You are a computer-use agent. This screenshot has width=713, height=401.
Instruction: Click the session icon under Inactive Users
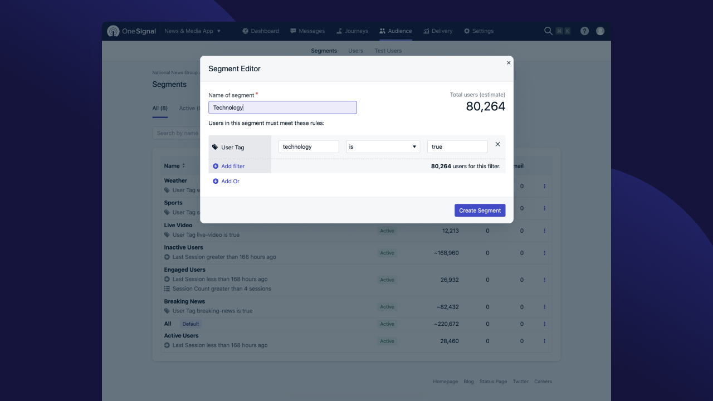[167, 257]
